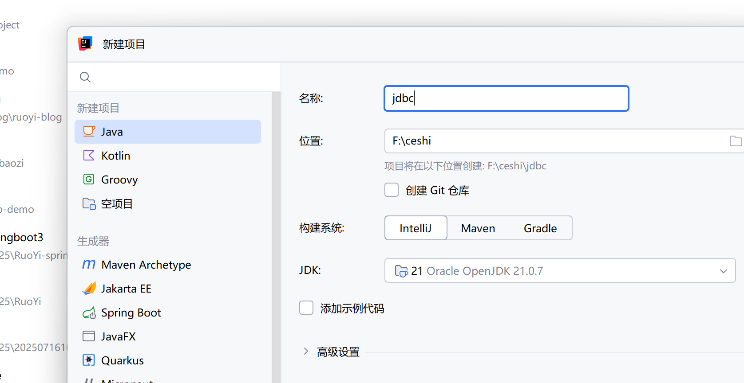
Task: Click the empty project folder icon
Action: [x=89, y=203]
